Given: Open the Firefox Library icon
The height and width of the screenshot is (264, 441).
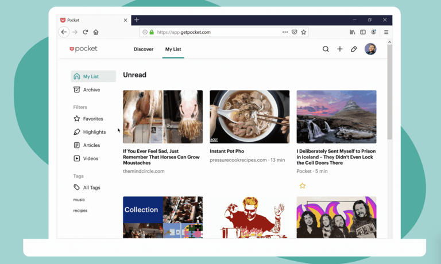Looking at the screenshot, I should pyautogui.click(x=353, y=32).
